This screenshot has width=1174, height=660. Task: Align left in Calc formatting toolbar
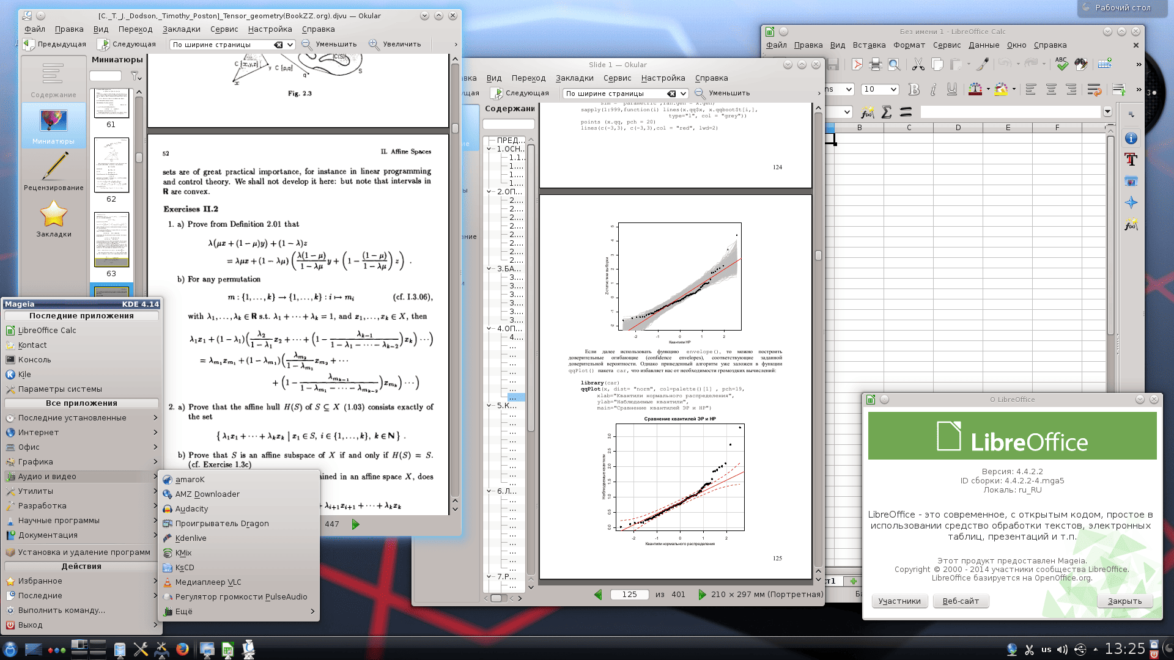click(1031, 90)
